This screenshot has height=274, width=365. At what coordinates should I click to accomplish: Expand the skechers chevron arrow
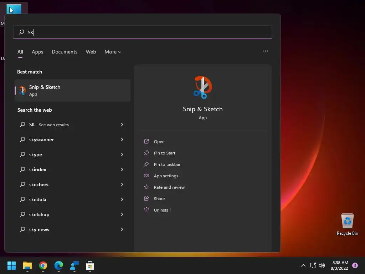[122, 184]
